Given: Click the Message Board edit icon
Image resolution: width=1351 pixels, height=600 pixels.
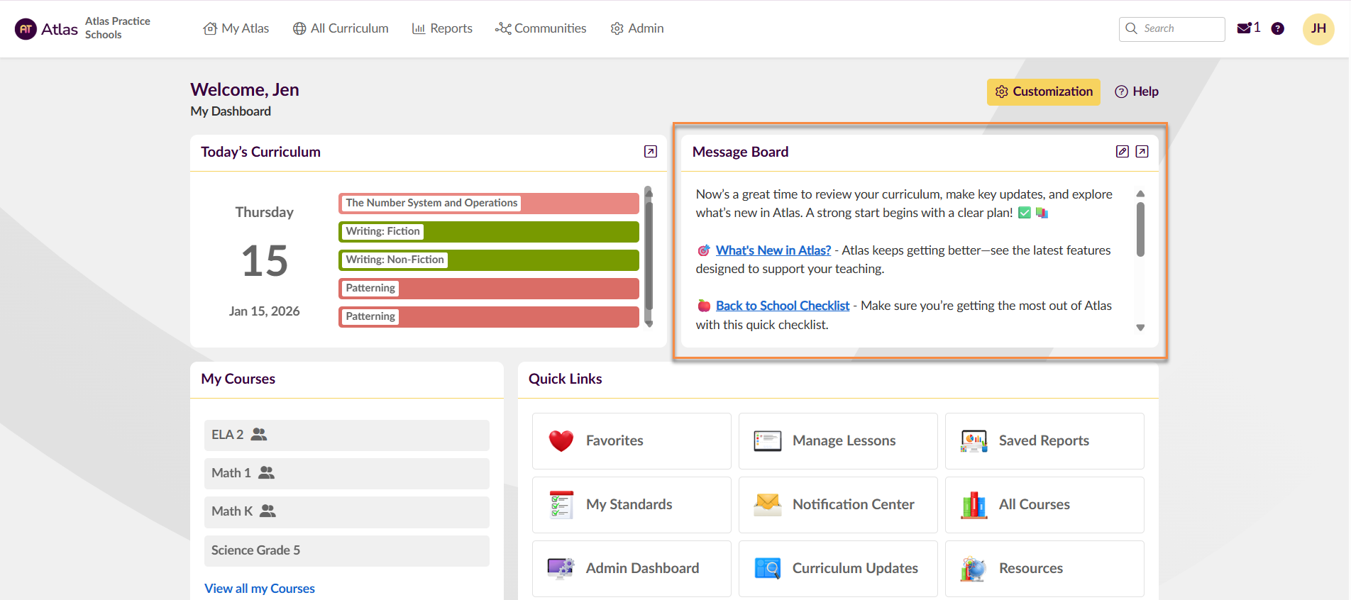Looking at the screenshot, I should (1122, 152).
